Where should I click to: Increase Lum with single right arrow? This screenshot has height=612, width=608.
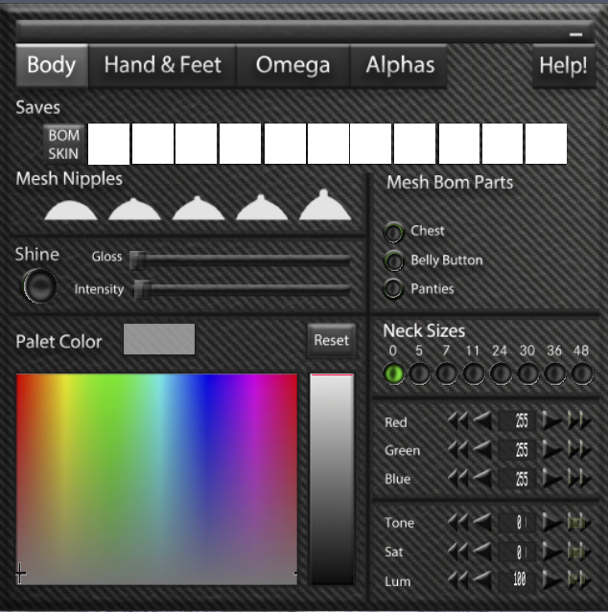[552, 580]
